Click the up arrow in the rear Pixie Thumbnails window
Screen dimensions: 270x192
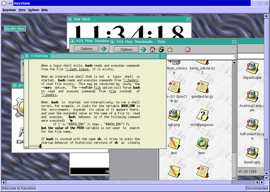[x=104, y=49]
